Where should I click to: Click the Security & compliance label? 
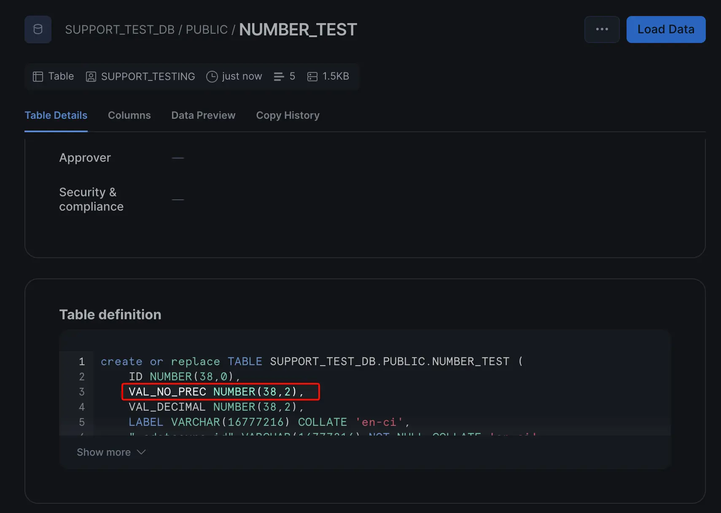tap(91, 199)
